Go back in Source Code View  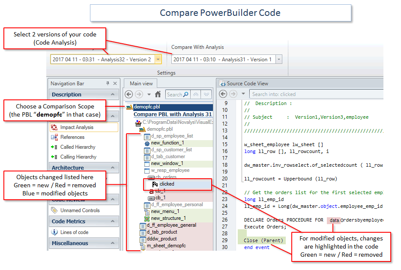[x=223, y=94]
